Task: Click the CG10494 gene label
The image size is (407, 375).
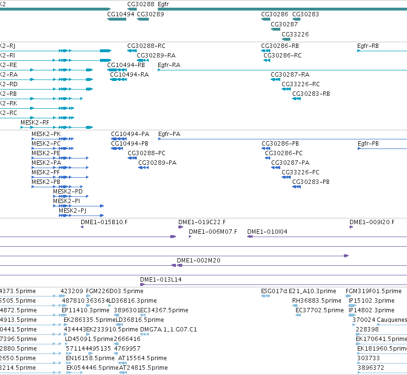Action: click(x=121, y=14)
